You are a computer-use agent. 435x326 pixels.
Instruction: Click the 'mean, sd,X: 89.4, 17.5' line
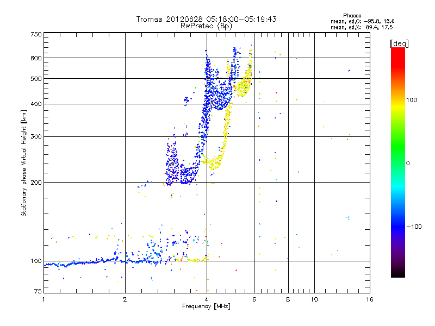point(362,27)
